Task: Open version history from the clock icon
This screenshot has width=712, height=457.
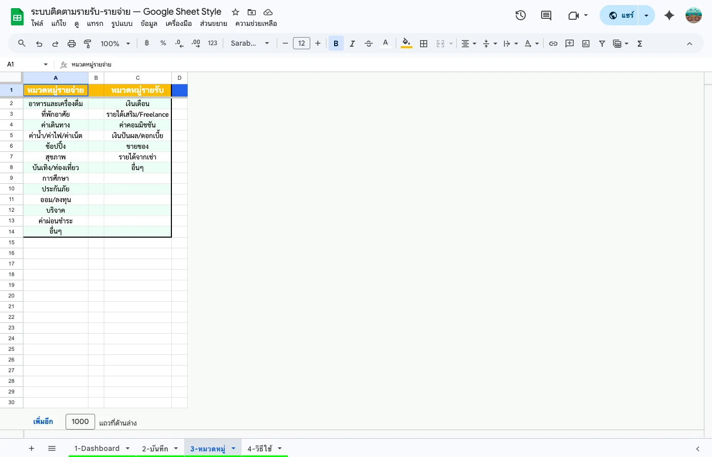Action: (520, 15)
